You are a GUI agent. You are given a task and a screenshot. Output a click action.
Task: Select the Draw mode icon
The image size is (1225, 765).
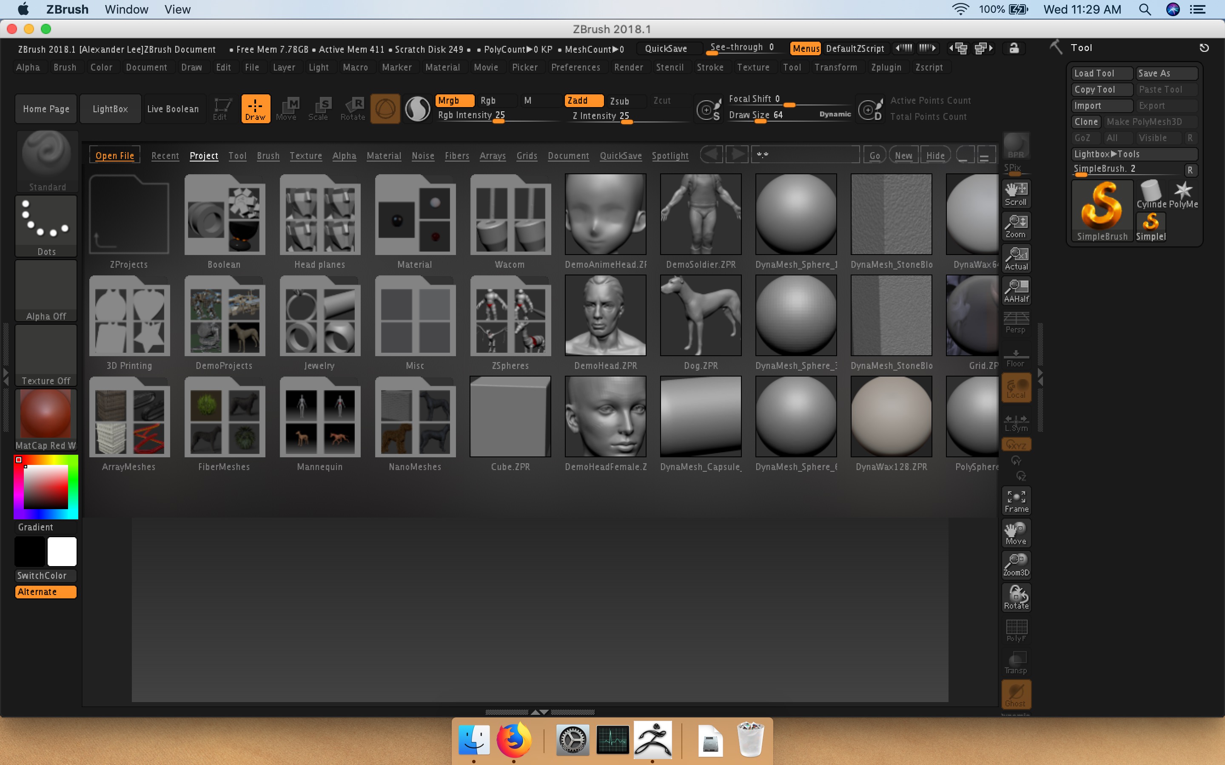pyautogui.click(x=255, y=108)
